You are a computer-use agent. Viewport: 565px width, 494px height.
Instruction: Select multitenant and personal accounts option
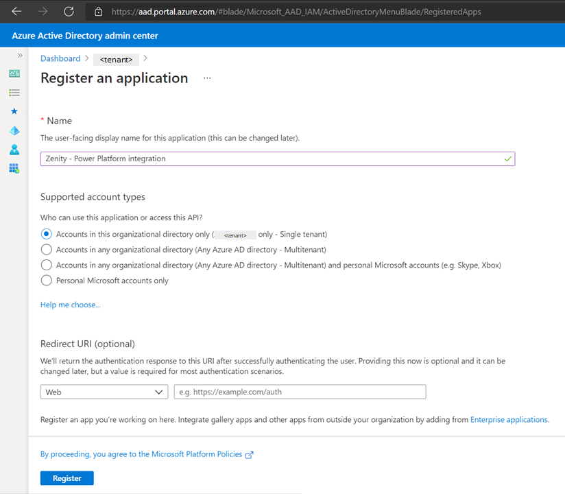click(x=47, y=265)
